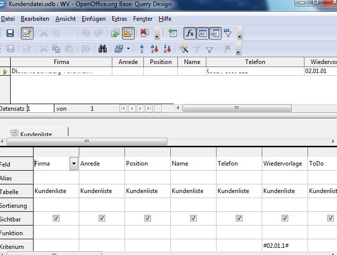Click the Find Record binoculars icon
This screenshot has width=337, height=255.
[x=102, y=49]
